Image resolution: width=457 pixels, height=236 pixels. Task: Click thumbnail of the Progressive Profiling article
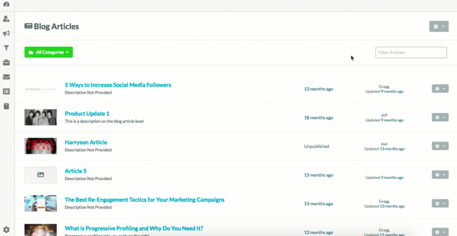pyautogui.click(x=41, y=230)
